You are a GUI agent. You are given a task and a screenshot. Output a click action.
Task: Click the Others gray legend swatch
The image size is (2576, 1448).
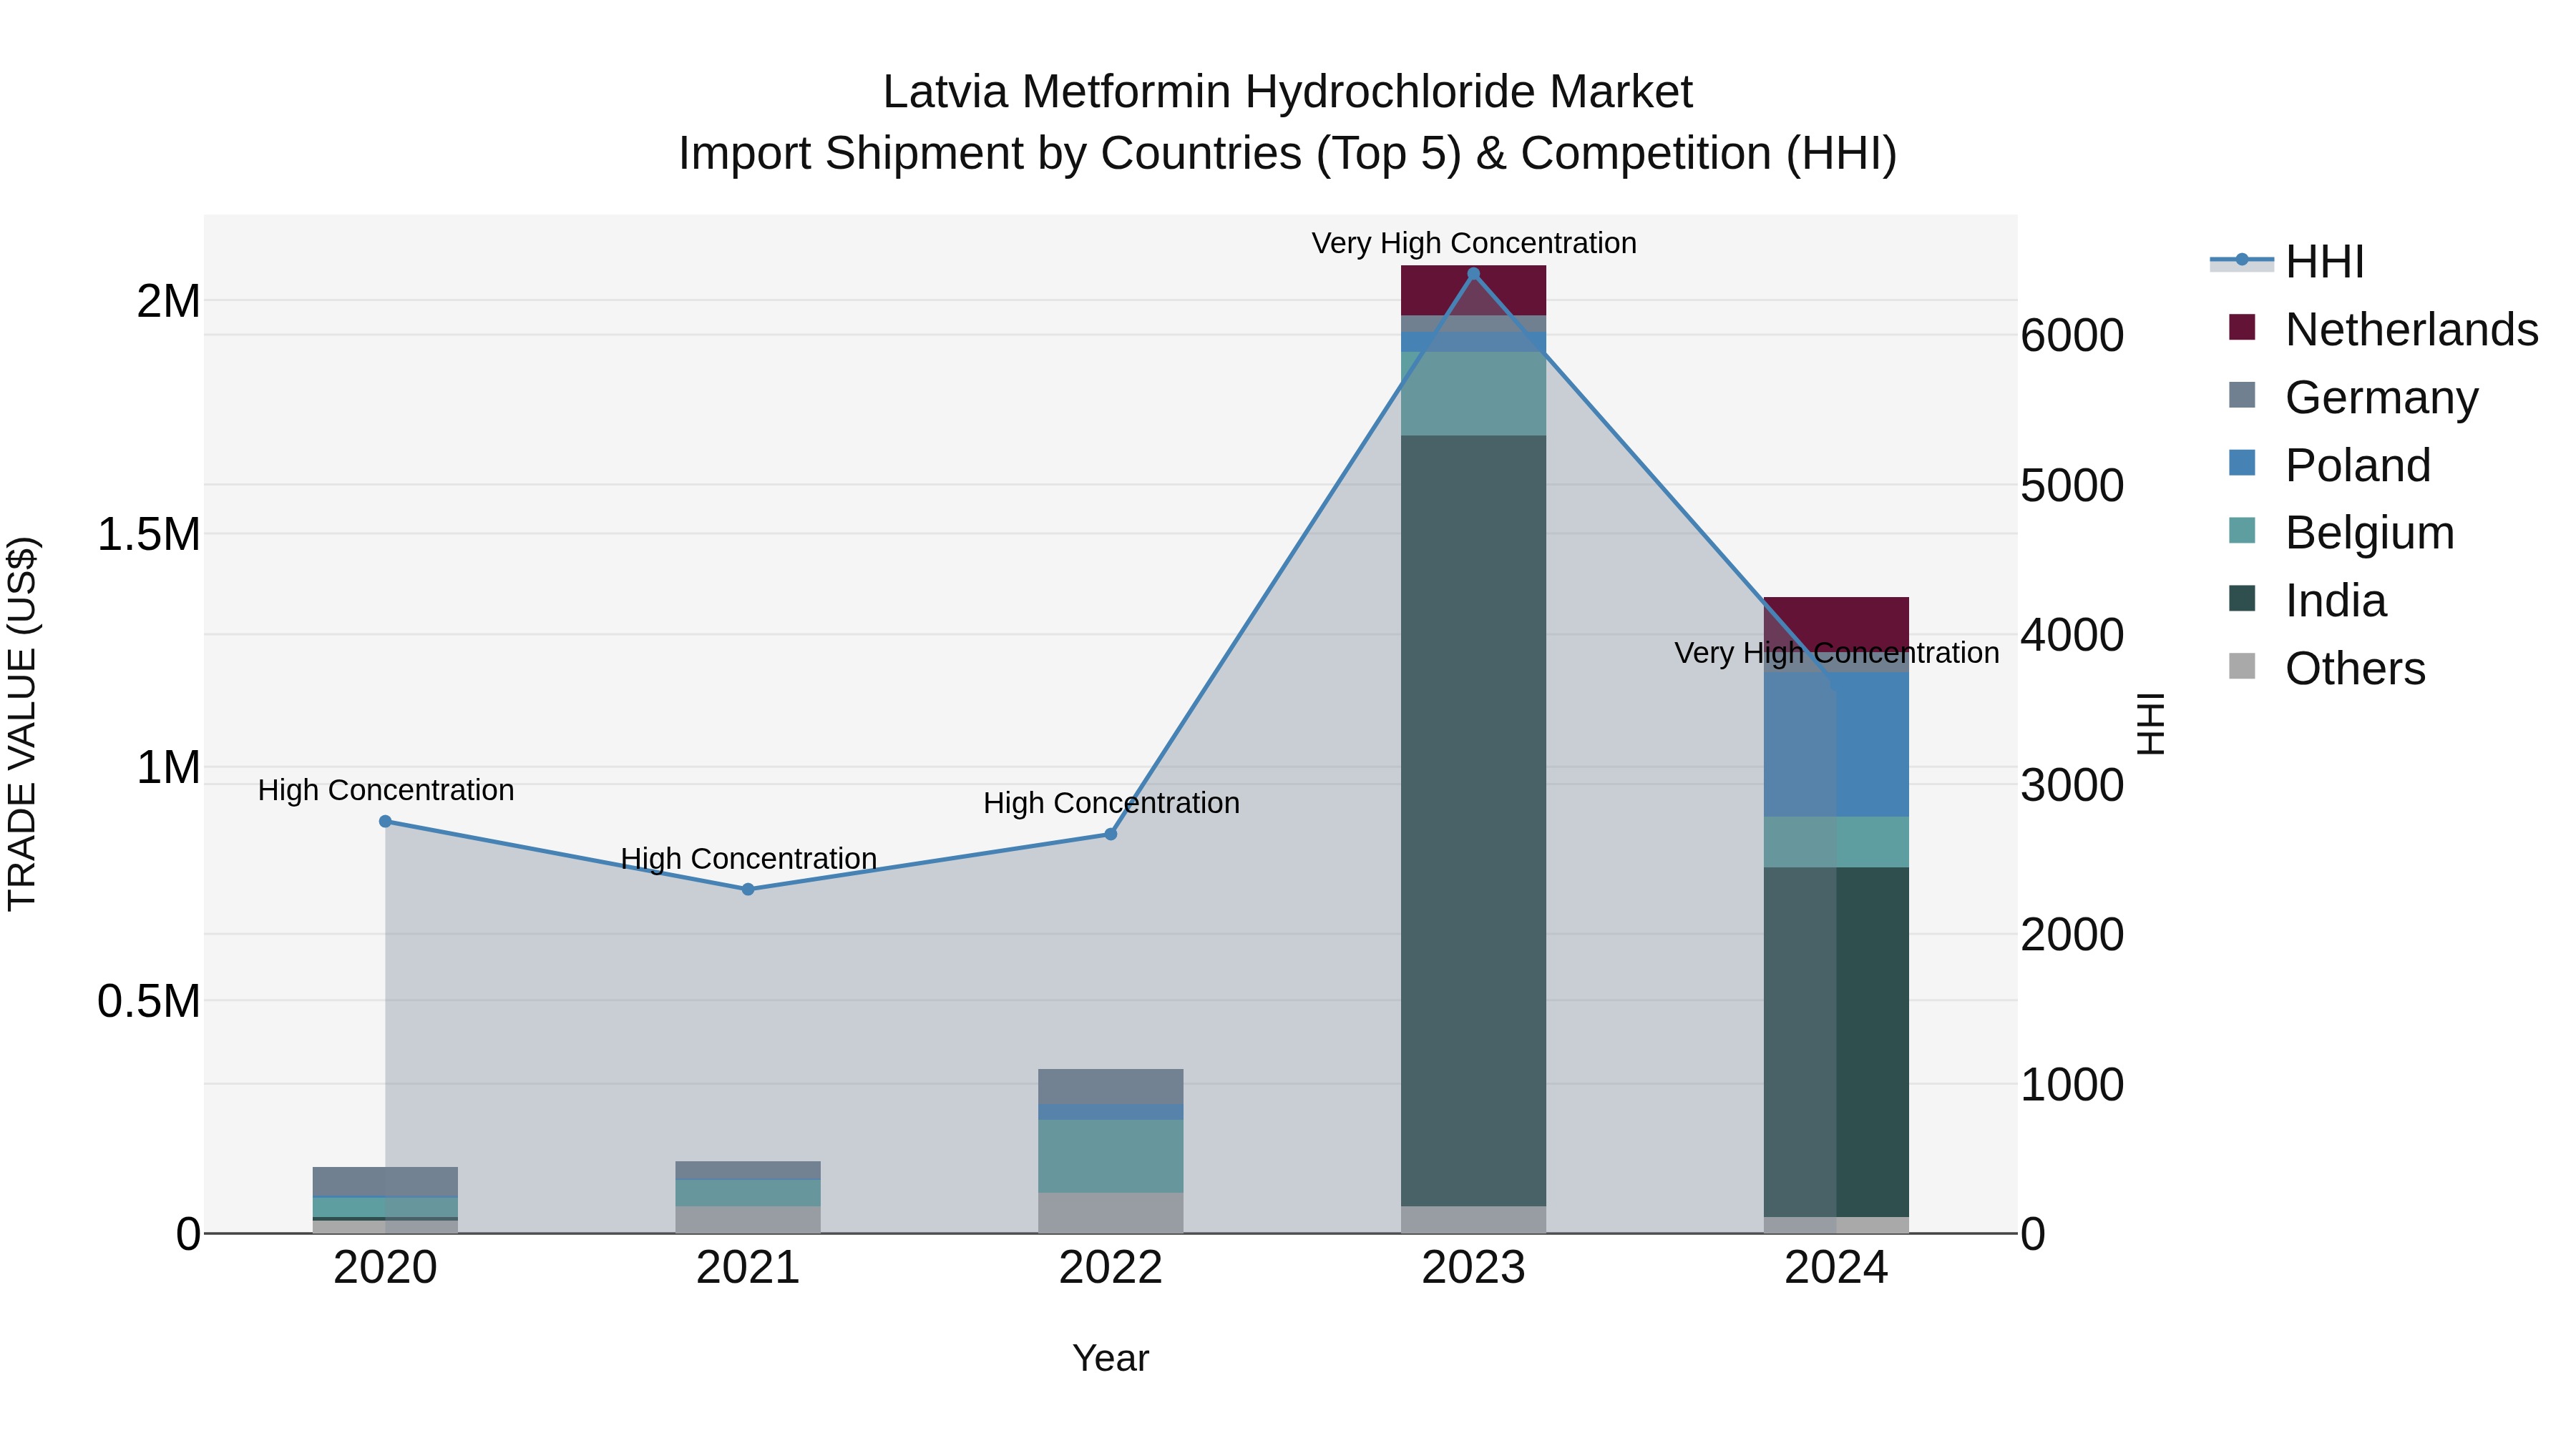pos(2242,666)
